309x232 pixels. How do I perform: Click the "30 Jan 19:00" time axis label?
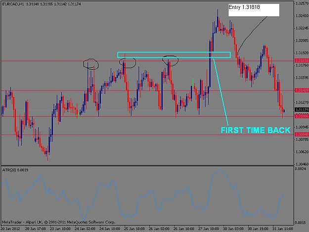pyautogui.click(x=258, y=229)
